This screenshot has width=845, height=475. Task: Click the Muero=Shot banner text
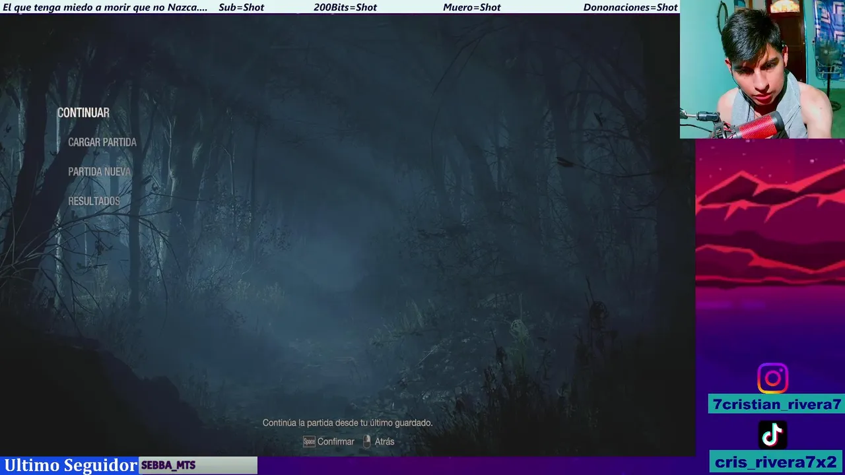[471, 7]
